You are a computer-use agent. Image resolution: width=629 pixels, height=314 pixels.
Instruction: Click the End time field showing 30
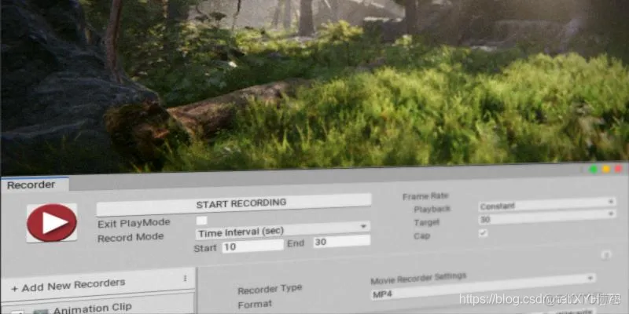pos(342,242)
